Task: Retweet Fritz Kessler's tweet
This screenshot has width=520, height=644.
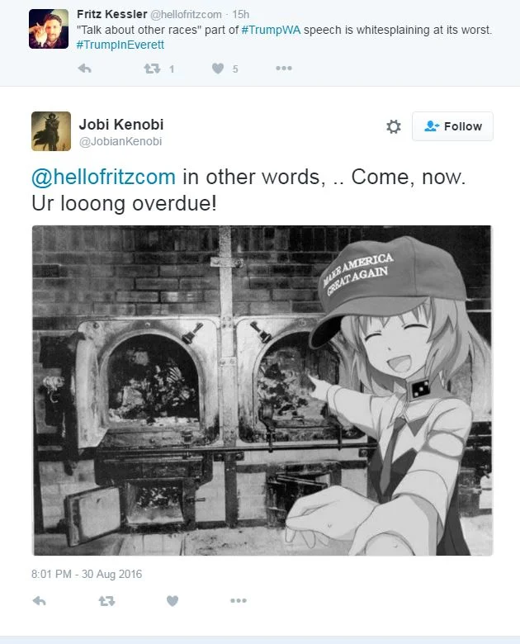Action: tap(152, 69)
